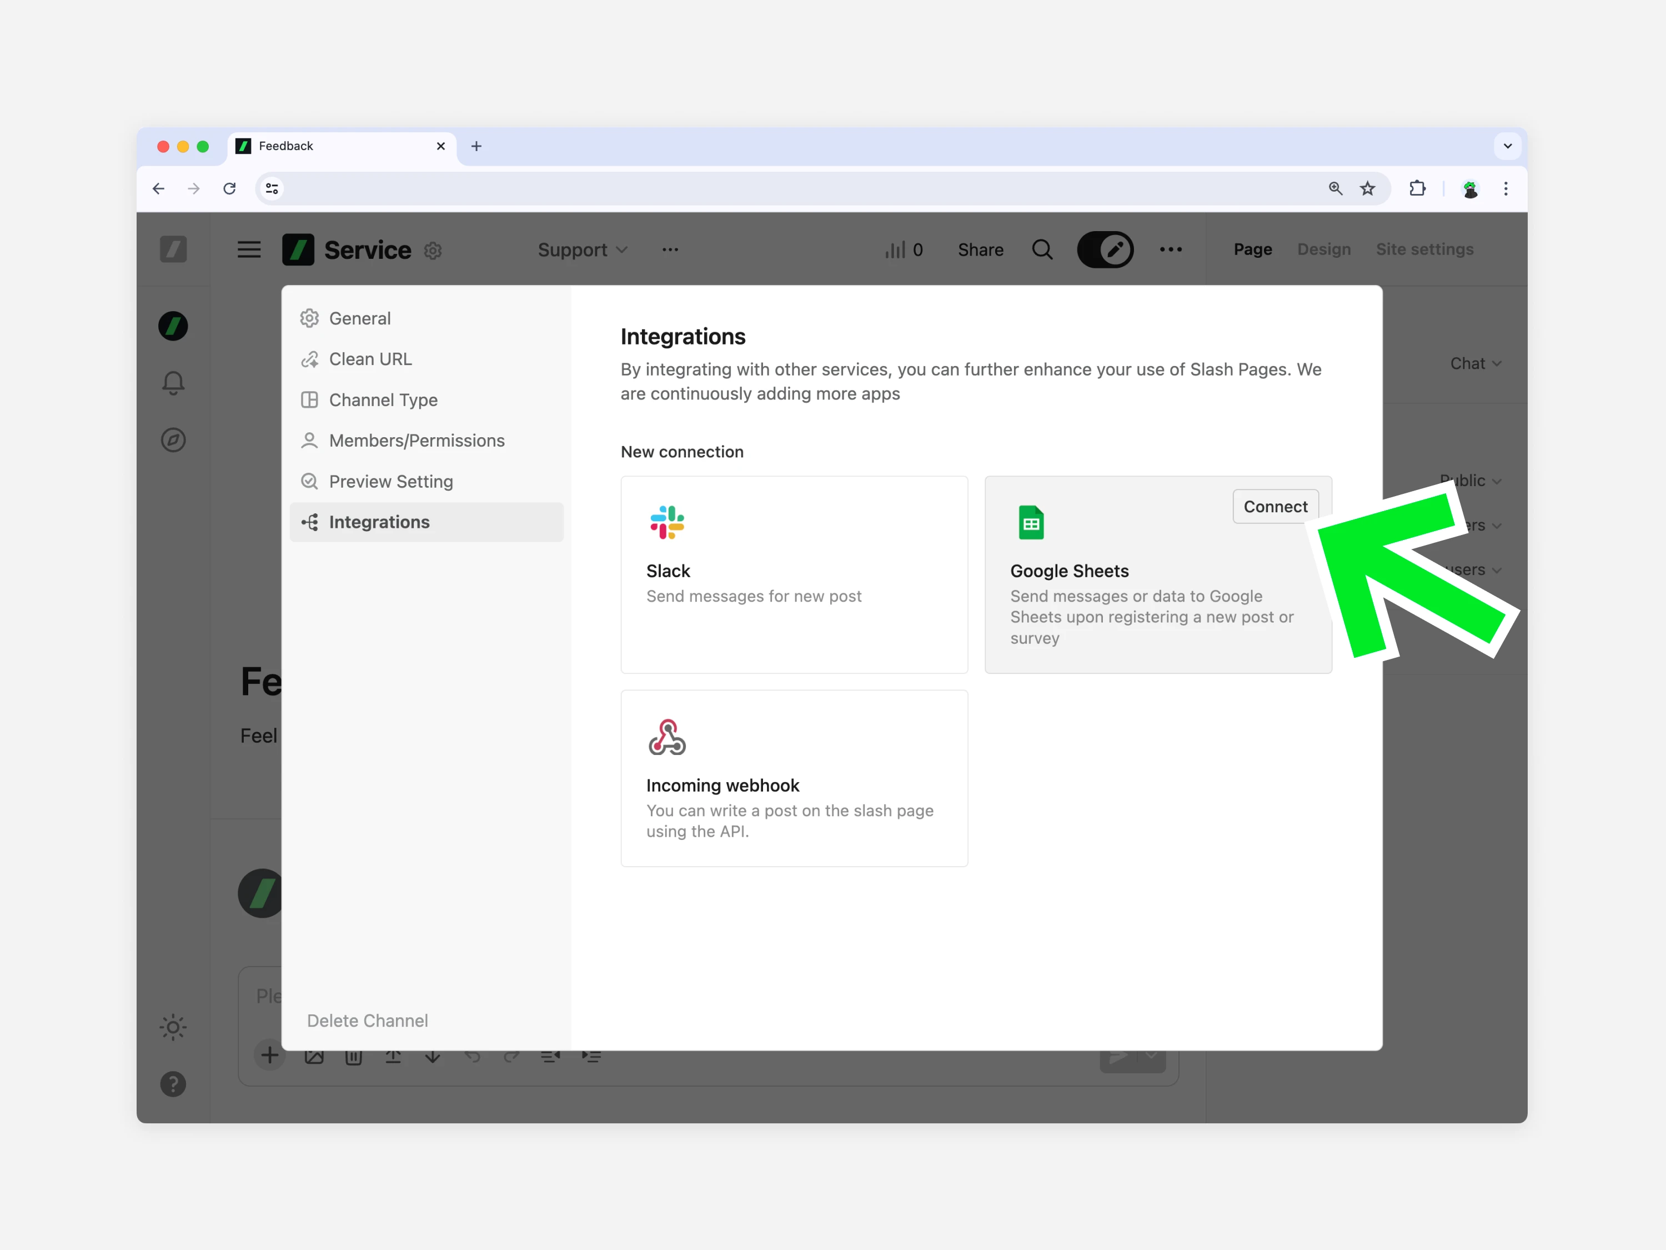Open Clean URL settings
The height and width of the screenshot is (1250, 1666).
click(426, 359)
